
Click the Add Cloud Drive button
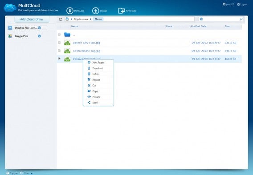point(32,19)
